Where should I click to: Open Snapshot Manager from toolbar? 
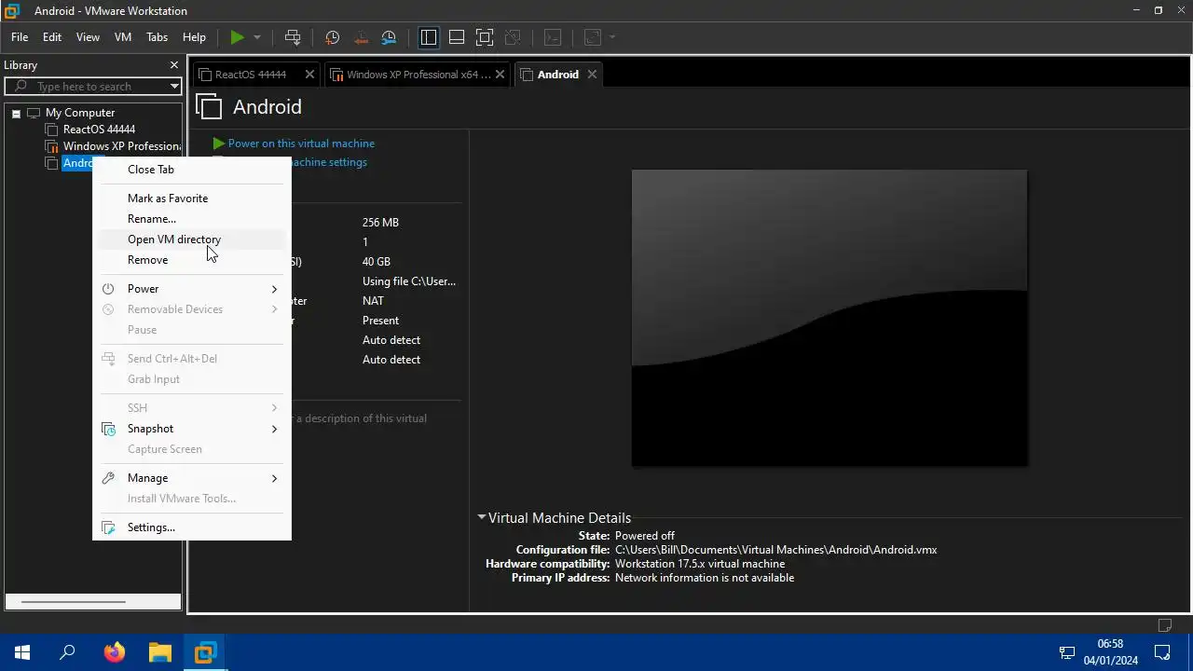click(390, 37)
